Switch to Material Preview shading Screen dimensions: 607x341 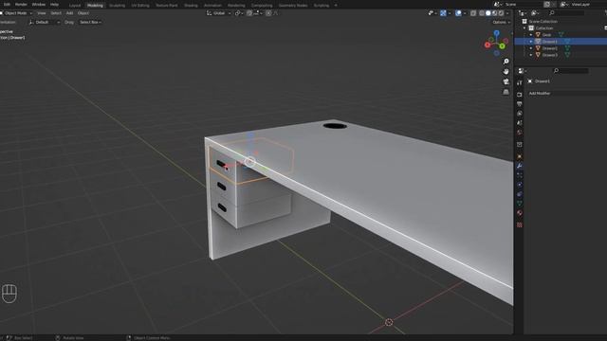(495, 13)
